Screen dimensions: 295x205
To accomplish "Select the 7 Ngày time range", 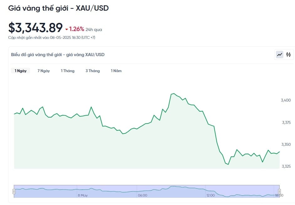I will click(x=44, y=71).
